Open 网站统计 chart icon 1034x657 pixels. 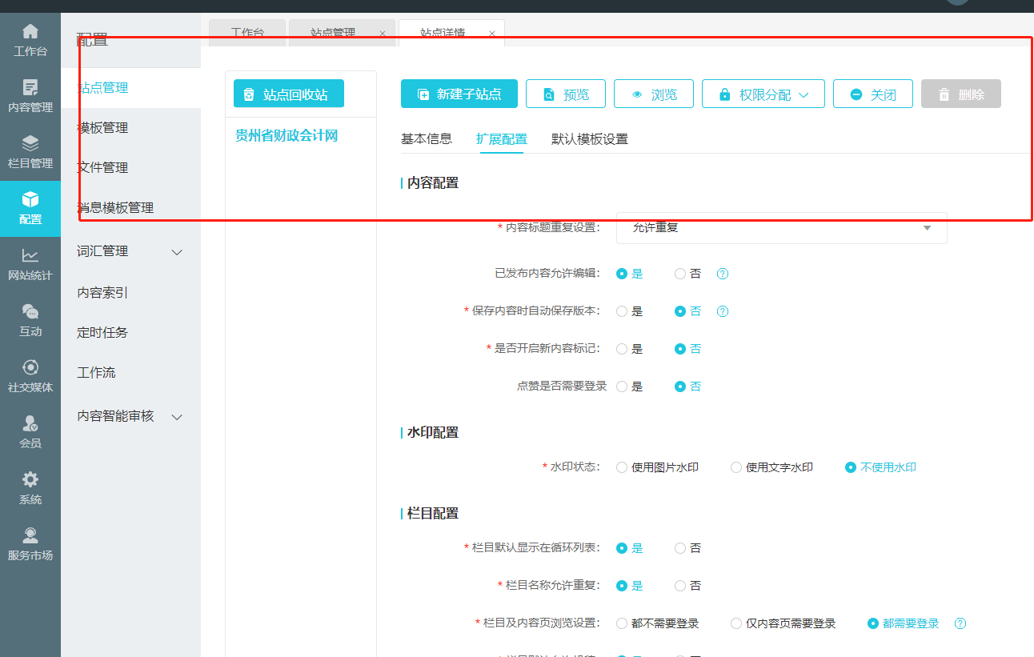click(x=30, y=264)
